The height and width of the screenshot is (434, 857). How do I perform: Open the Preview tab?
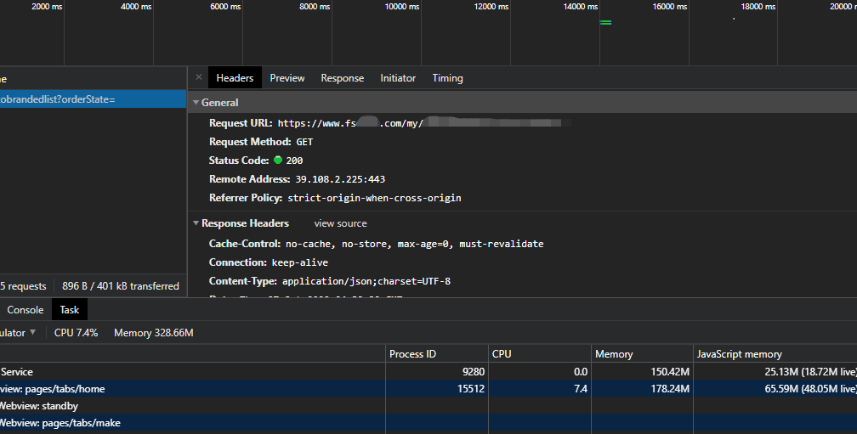point(287,78)
